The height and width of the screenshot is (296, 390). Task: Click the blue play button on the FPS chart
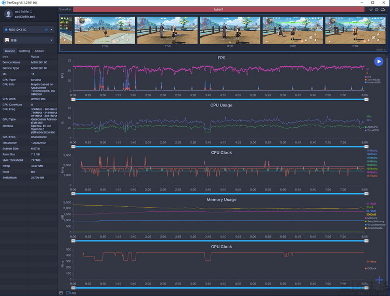pos(379,61)
